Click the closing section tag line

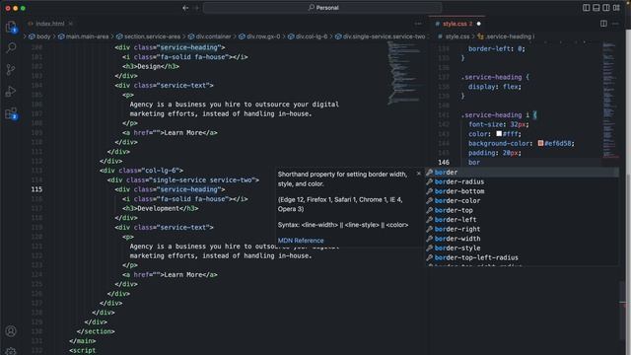coord(96,331)
